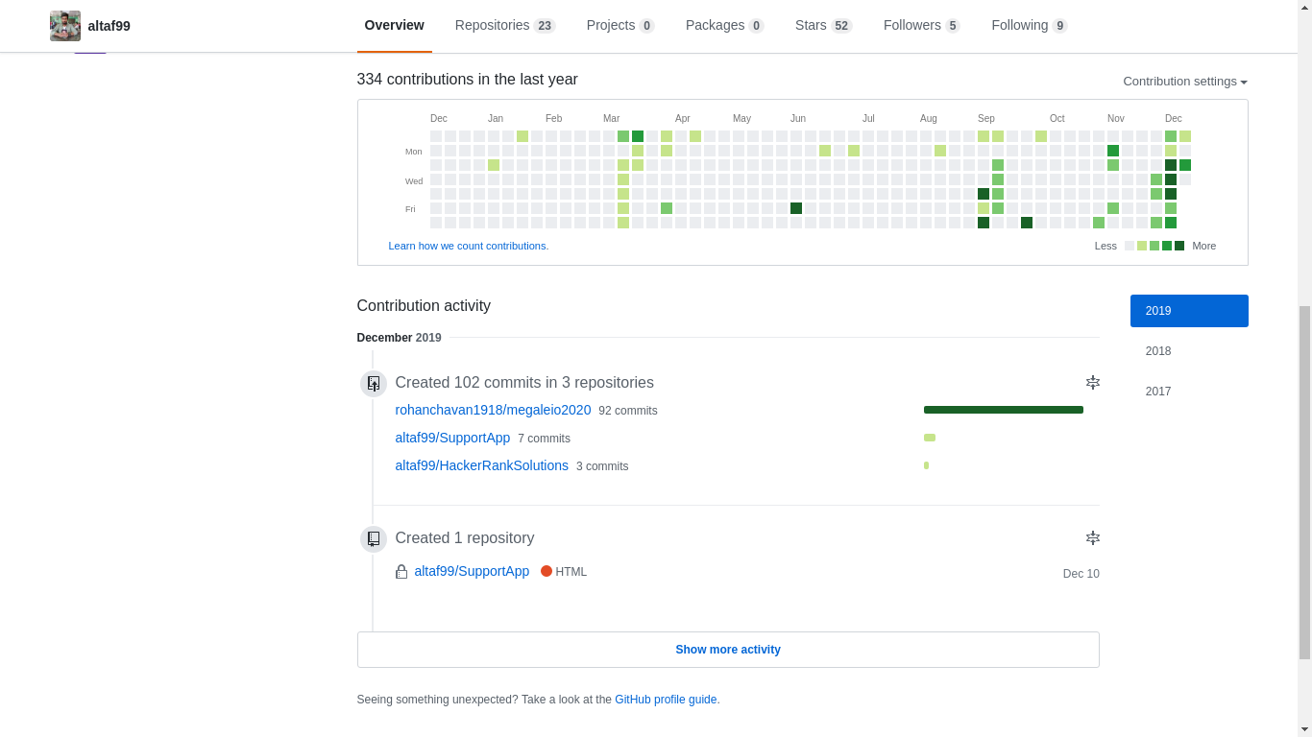Collapse the Created 1 repository section

[1093, 537]
